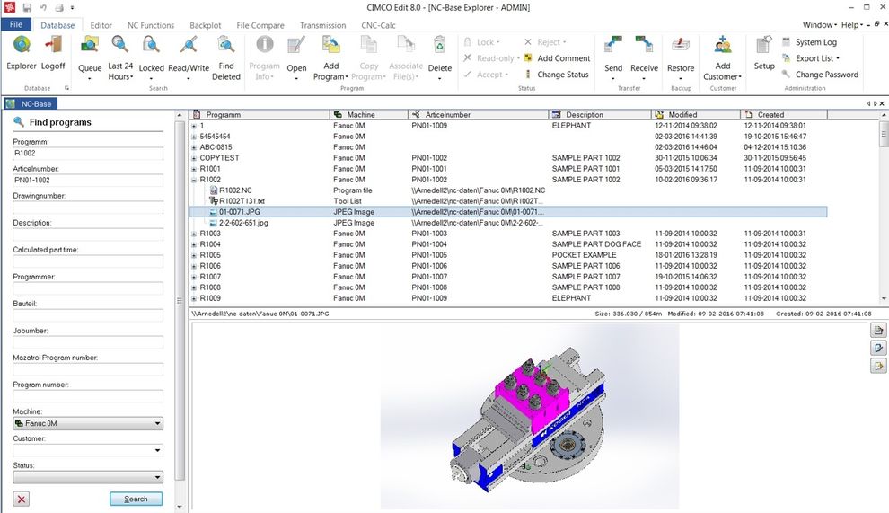Image resolution: width=889 pixels, height=513 pixels.
Task: Open the Explorer database view
Action: [22, 53]
